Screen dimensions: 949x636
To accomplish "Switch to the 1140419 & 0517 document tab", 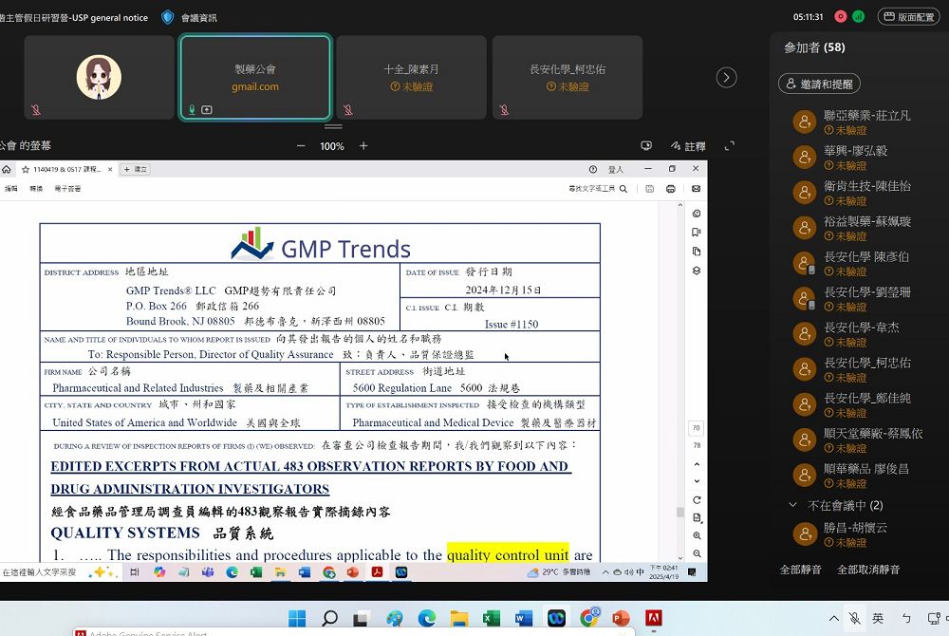I will pyautogui.click(x=66, y=169).
